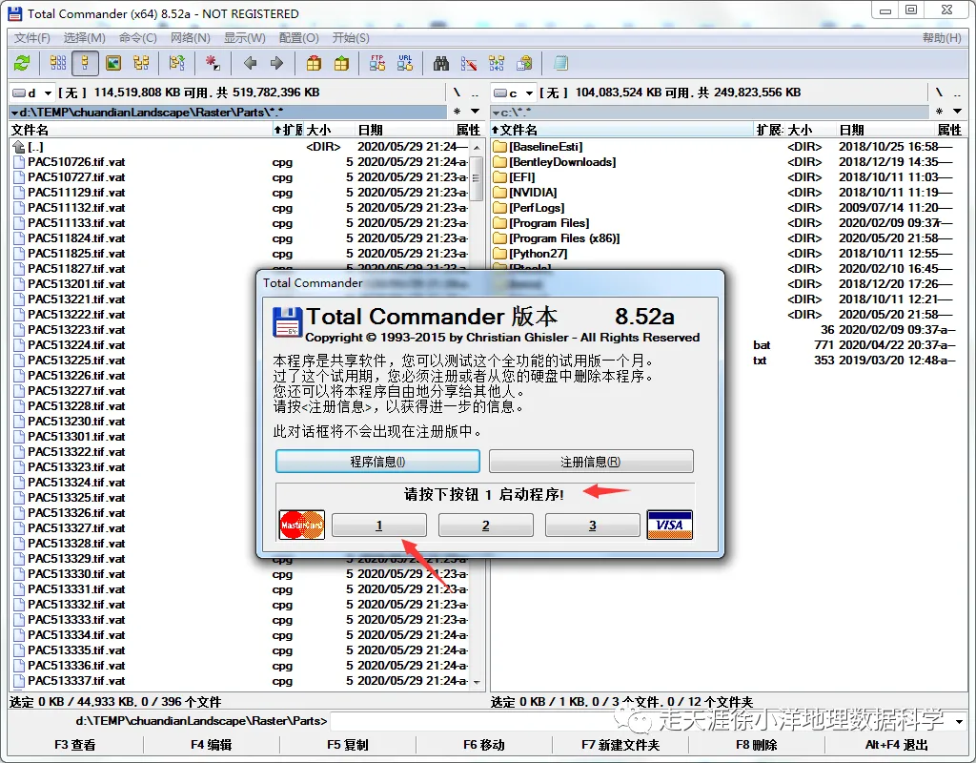Click the clipboard copy names icon
976x763 pixels.
point(525,63)
